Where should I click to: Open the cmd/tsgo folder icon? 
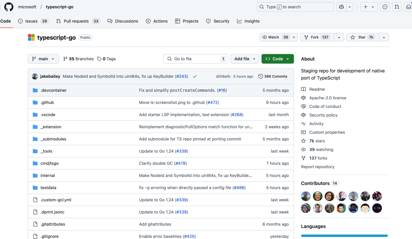click(35, 164)
